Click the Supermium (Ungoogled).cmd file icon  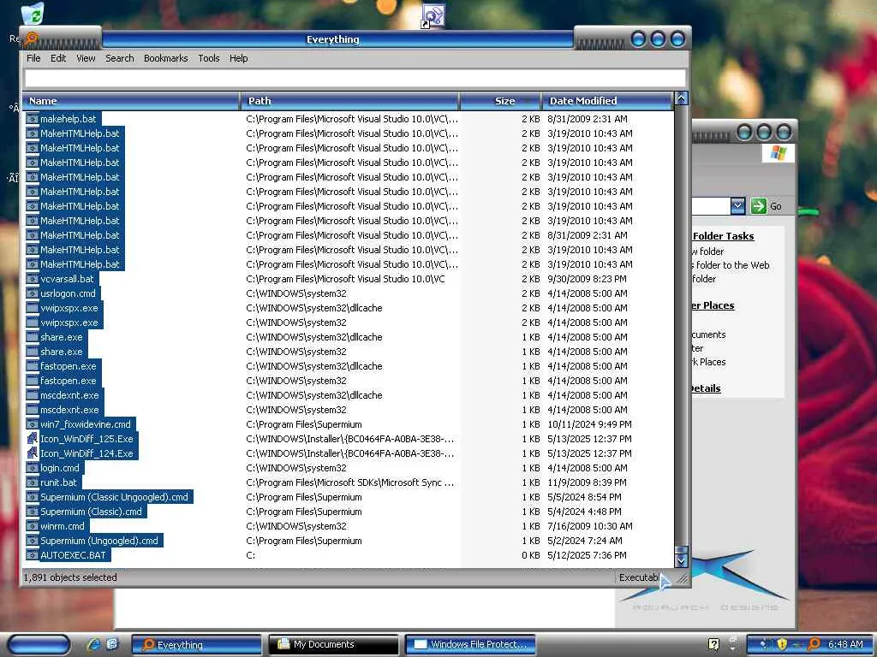(33, 541)
